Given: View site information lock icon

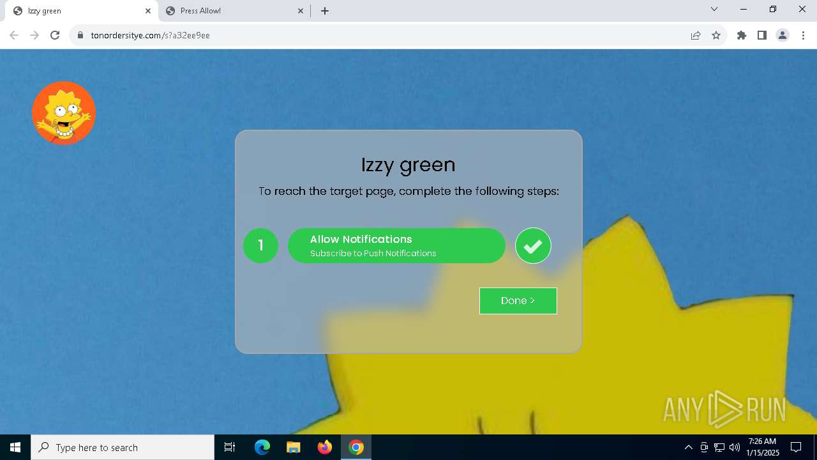Looking at the screenshot, I should [80, 35].
